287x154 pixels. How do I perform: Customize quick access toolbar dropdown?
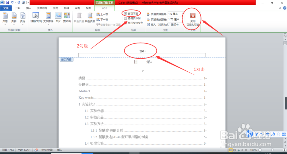tap(28, 2)
